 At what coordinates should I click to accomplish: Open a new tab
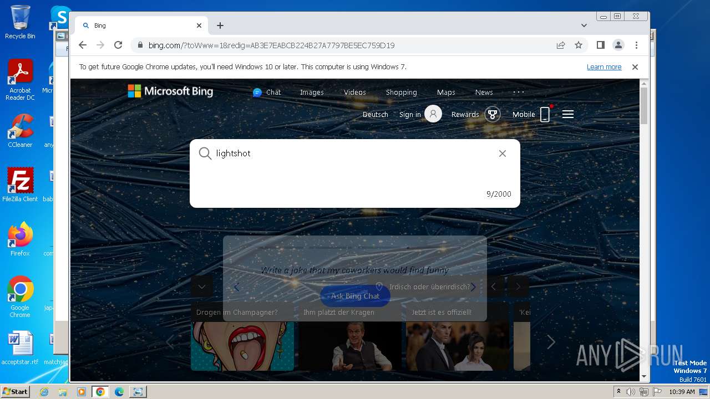point(220,25)
